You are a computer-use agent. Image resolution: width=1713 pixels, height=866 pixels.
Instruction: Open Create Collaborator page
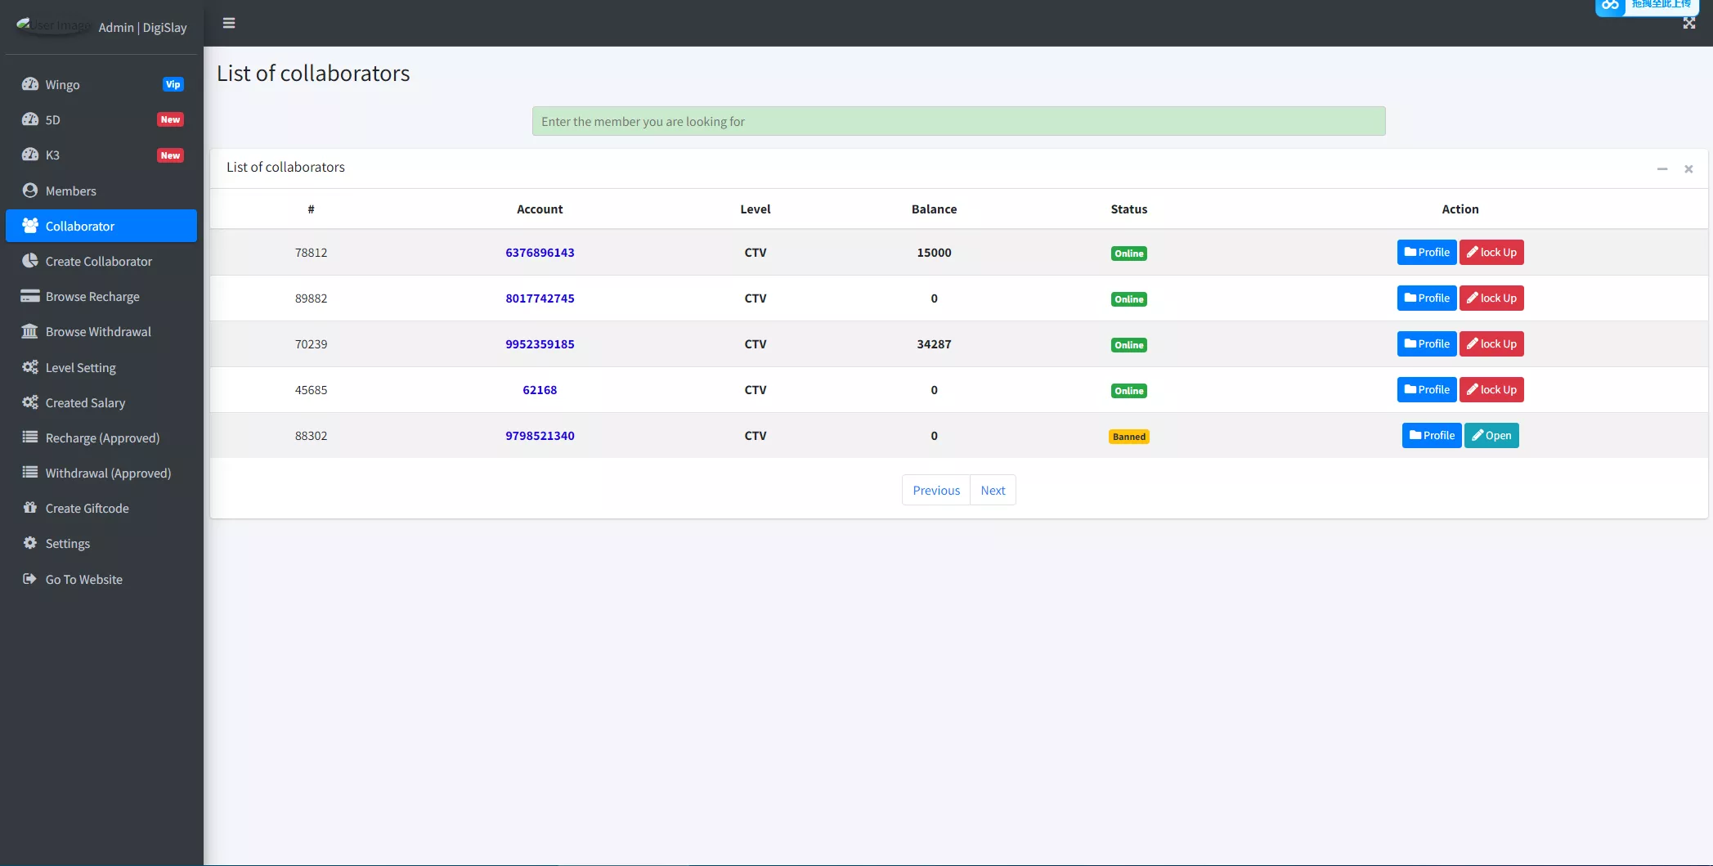(99, 261)
